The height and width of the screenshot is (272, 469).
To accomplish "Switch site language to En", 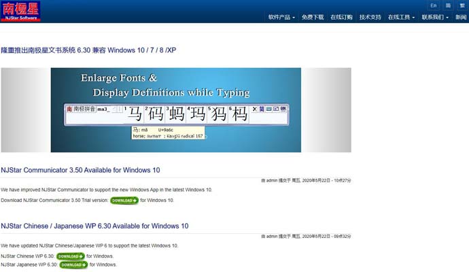I will pos(434,5).
